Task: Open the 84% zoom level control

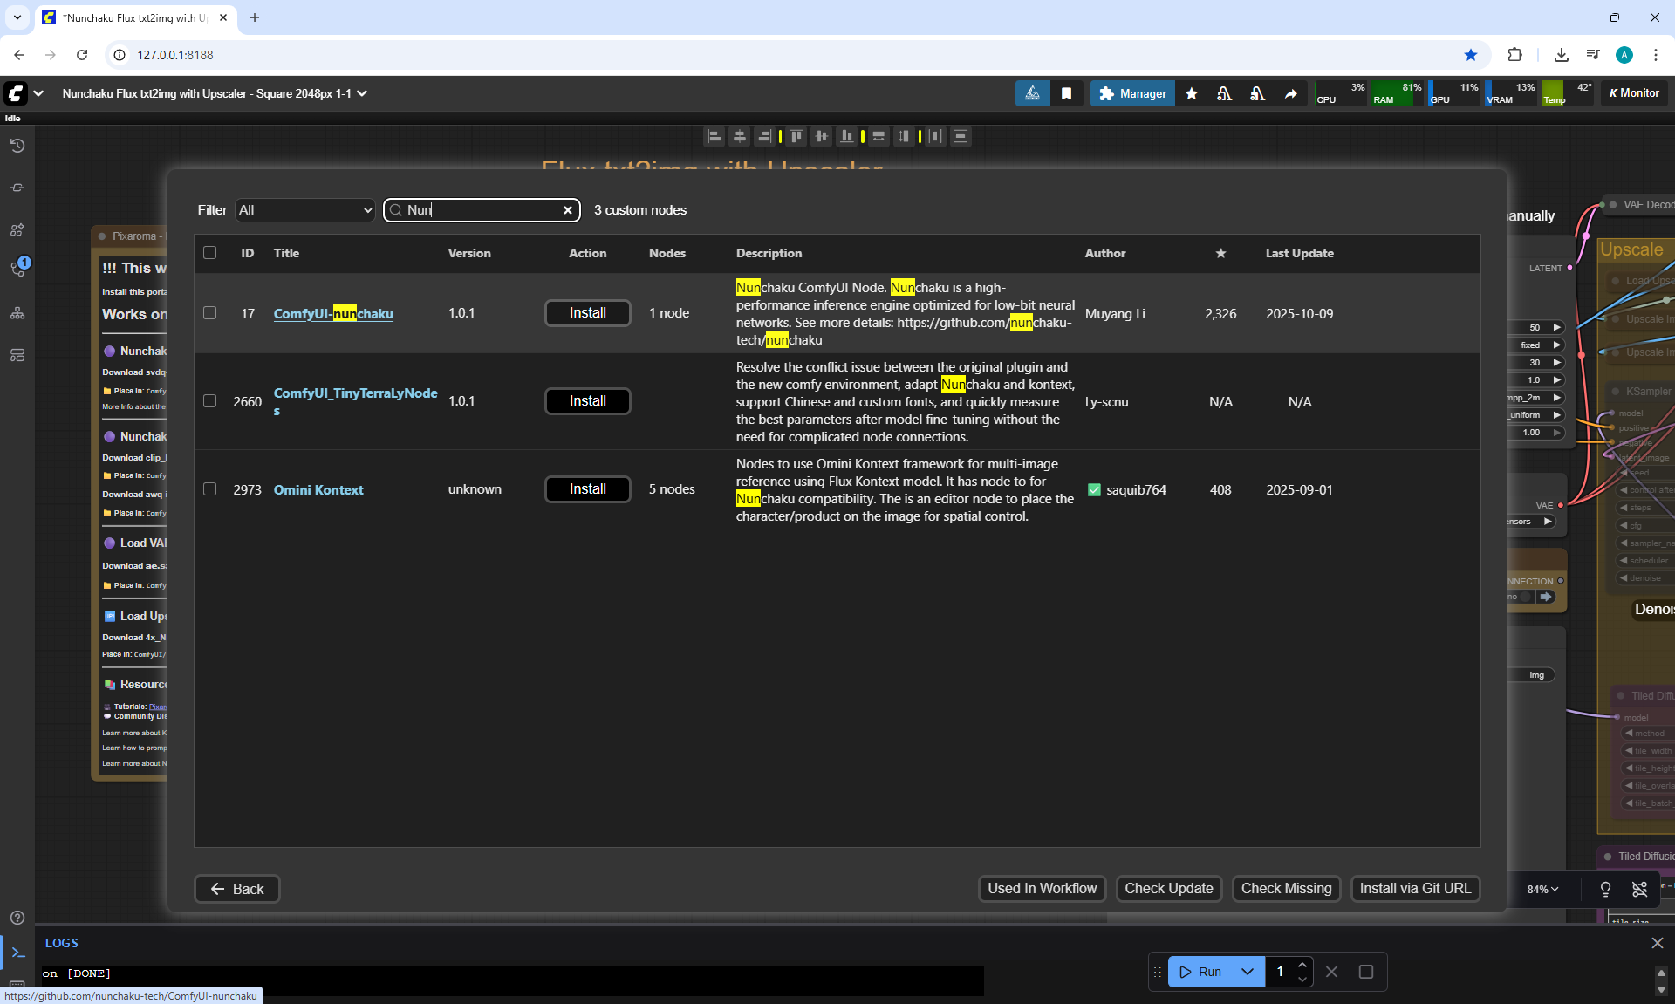Action: (x=1542, y=889)
